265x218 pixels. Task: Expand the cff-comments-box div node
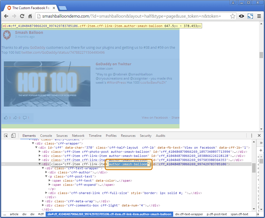click(43, 205)
